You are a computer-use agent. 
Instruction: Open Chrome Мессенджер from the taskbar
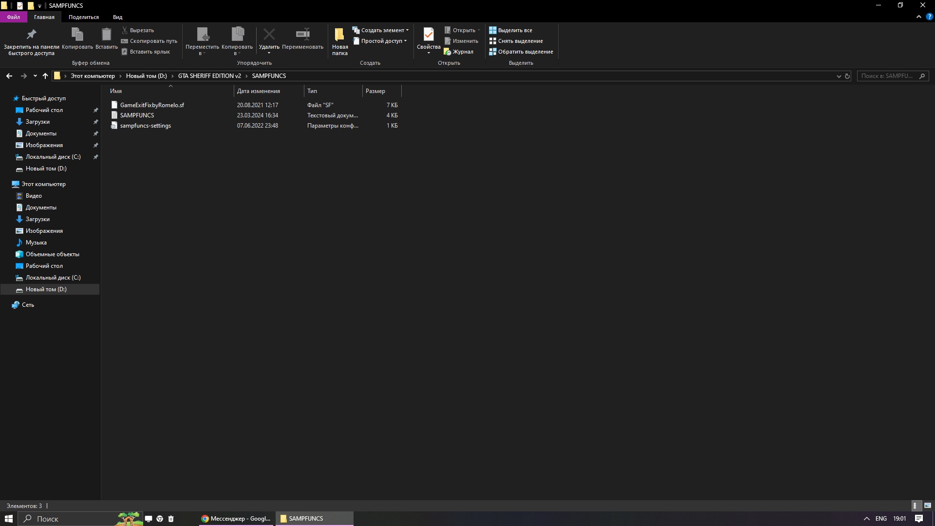[x=236, y=519]
